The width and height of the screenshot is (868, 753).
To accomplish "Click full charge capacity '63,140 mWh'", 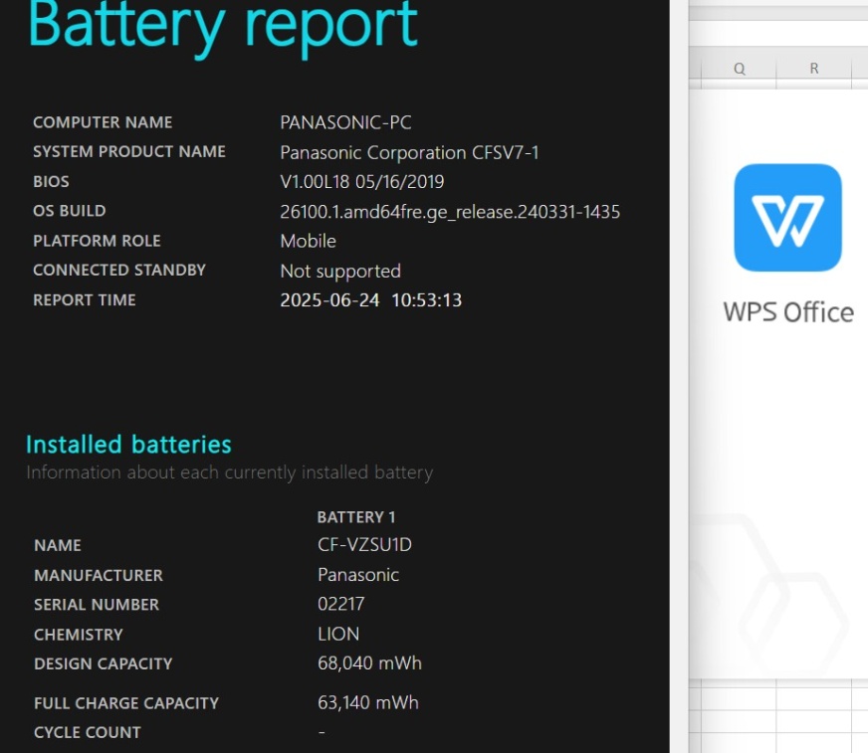I will [x=367, y=702].
